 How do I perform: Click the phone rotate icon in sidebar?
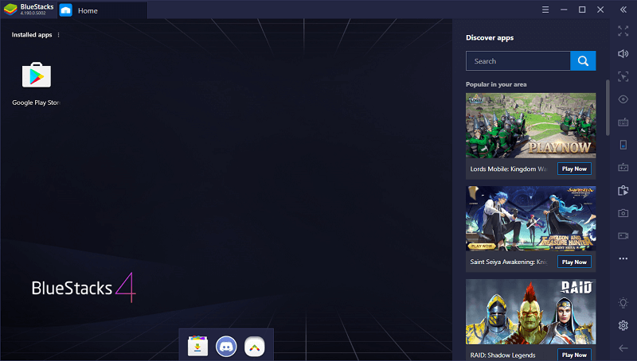tap(623, 145)
